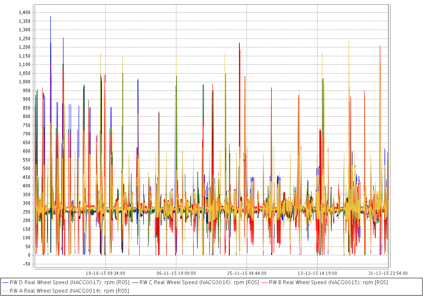The width and height of the screenshot is (423, 296).
Task: Click the RW D Real Wheel Speed legend entry
Action: (x=66, y=282)
